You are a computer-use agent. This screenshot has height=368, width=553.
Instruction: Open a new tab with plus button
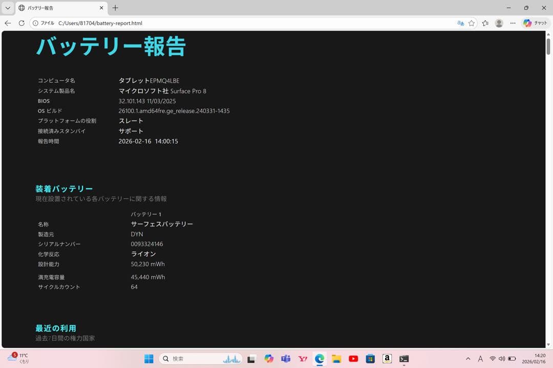click(115, 8)
